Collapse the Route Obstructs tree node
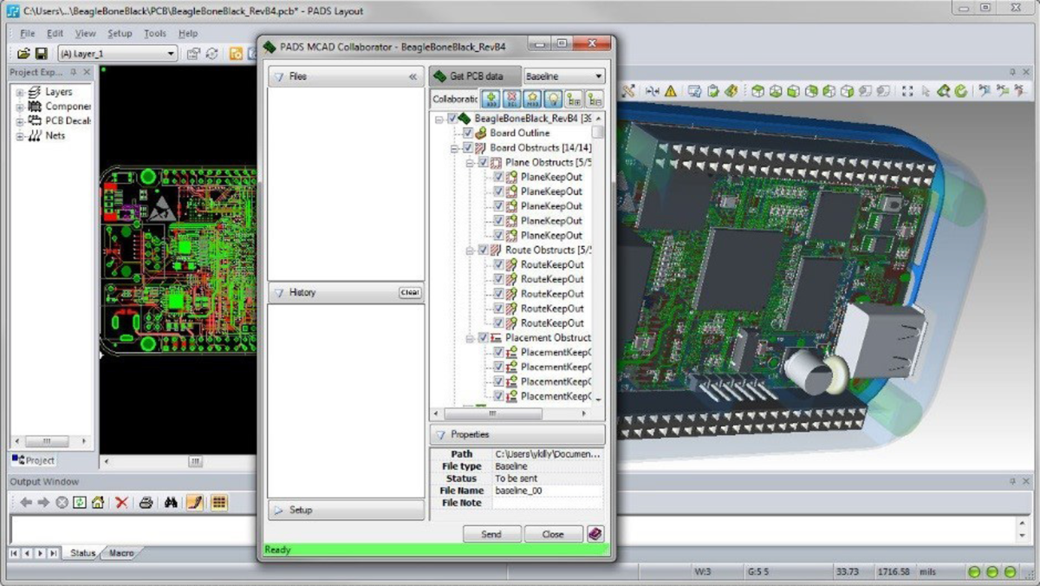1040x586 pixels. pyautogui.click(x=471, y=251)
